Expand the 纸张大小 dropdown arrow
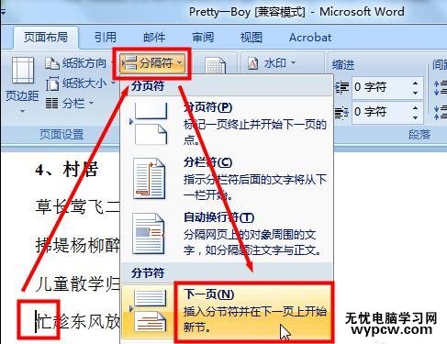 coord(113,83)
